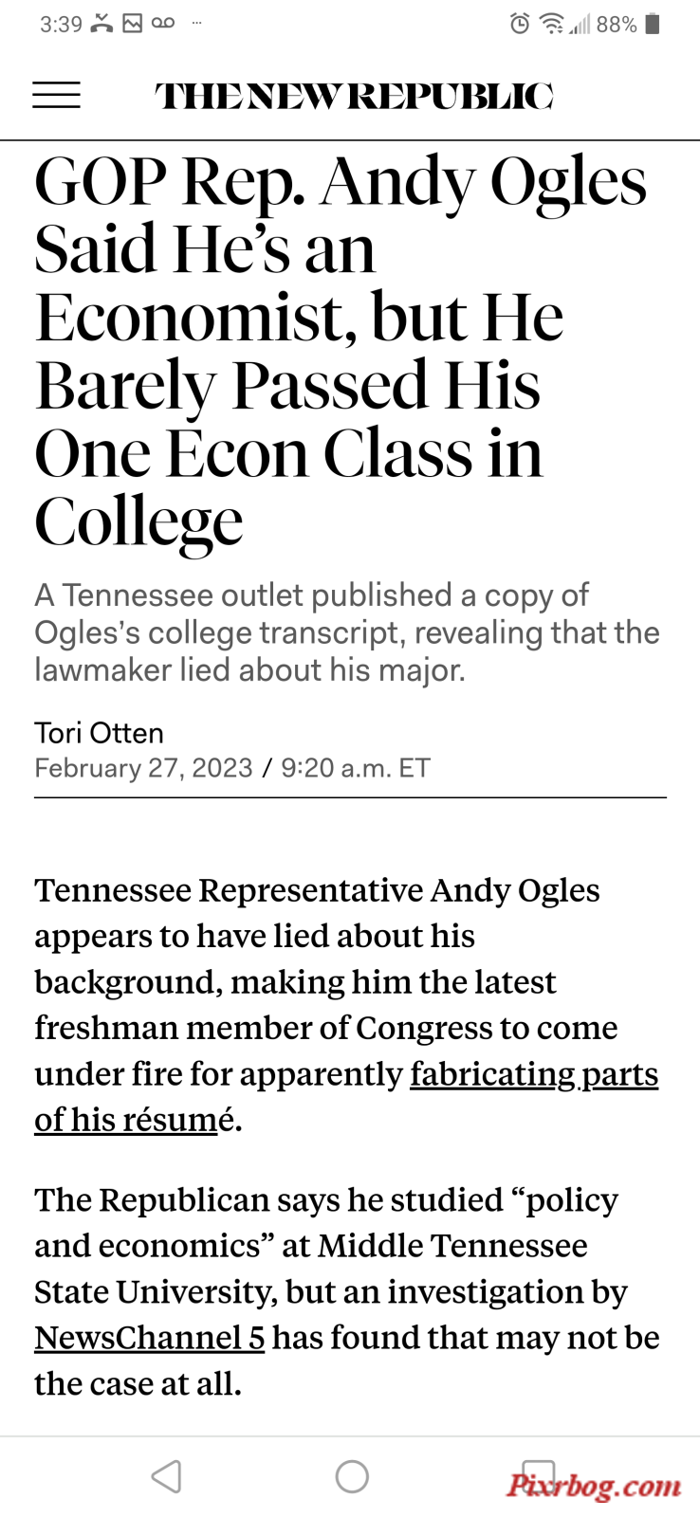This screenshot has height=1517, width=700.
Task: Open author Tori Otten's page
Action: pos(99,733)
